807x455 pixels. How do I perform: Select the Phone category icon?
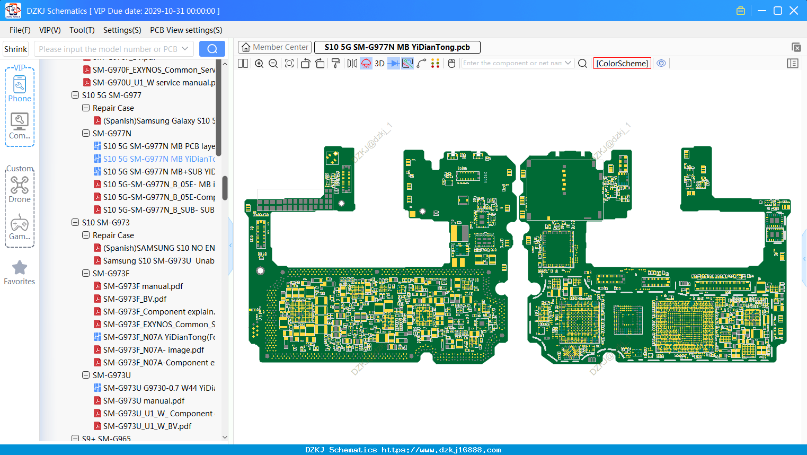click(x=20, y=89)
